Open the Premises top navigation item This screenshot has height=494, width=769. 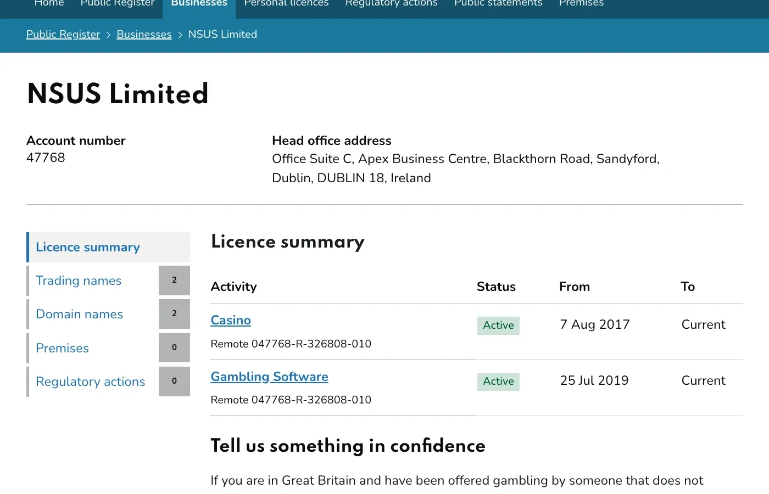581,3
